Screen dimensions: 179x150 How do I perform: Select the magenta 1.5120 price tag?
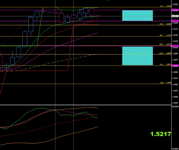(175, 46)
